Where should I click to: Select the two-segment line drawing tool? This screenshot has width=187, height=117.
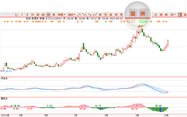click(79, 15)
